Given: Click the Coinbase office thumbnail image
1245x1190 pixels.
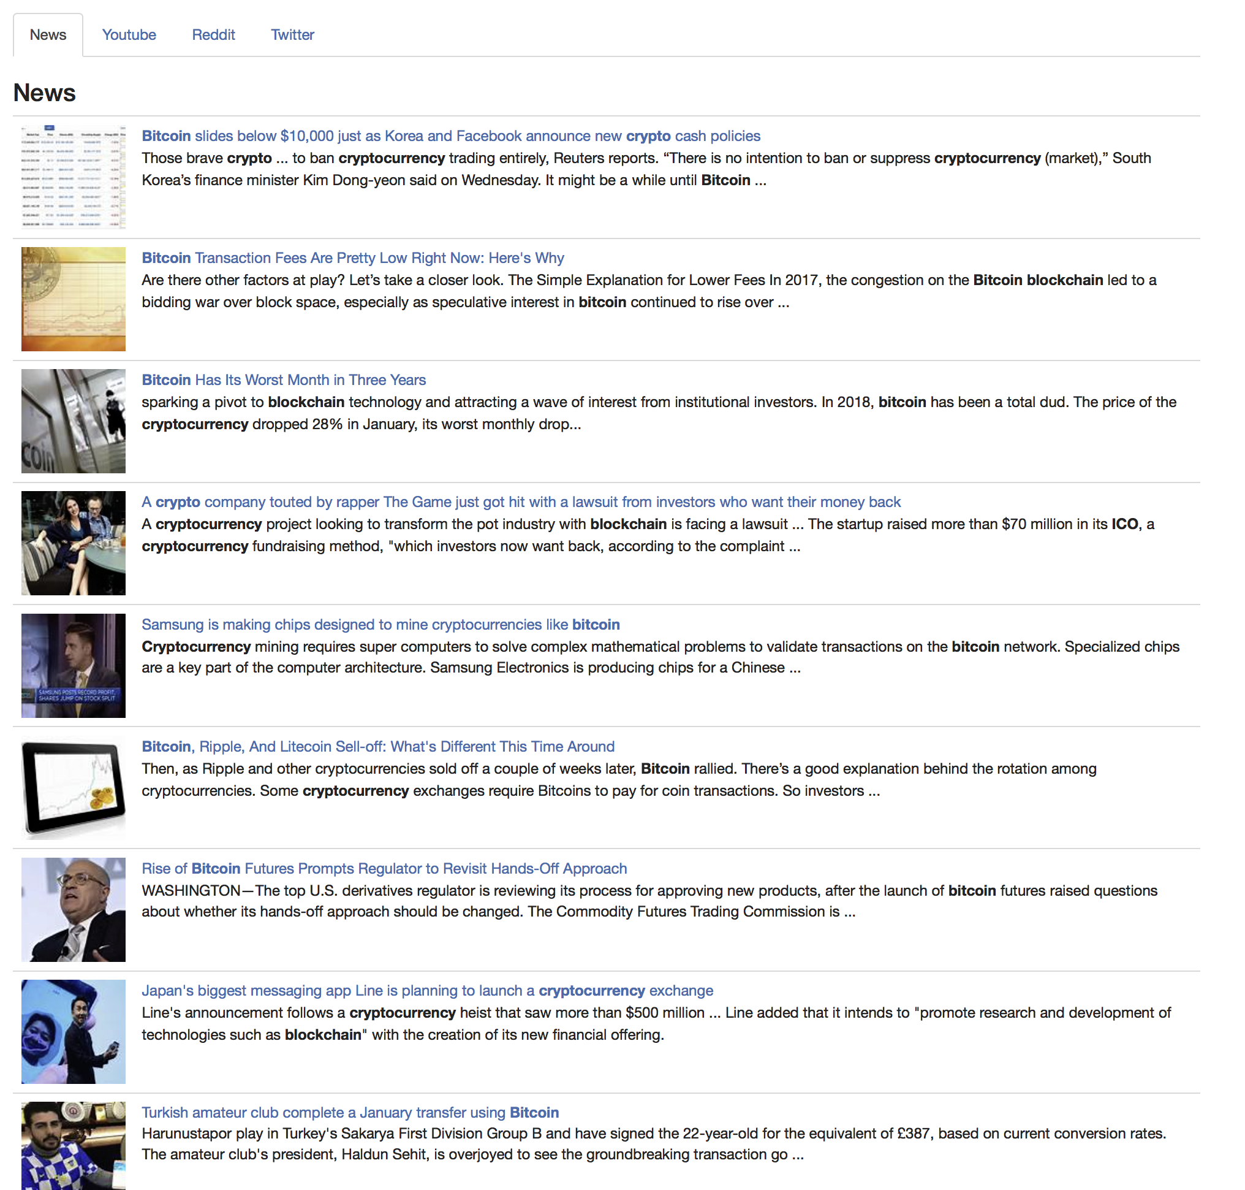Looking at the screenshot, I should tap(73, 421).
